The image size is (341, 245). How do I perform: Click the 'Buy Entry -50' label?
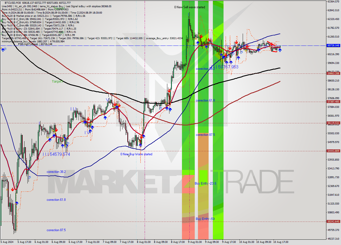point(205,219)
